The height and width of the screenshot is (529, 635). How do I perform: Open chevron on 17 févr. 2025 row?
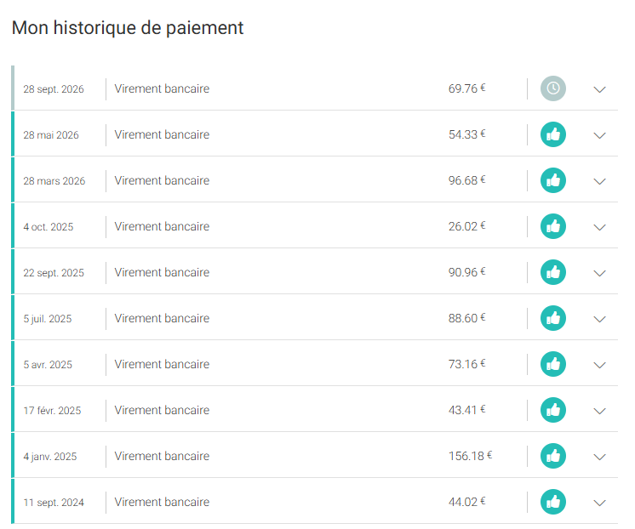coord(599,412)
